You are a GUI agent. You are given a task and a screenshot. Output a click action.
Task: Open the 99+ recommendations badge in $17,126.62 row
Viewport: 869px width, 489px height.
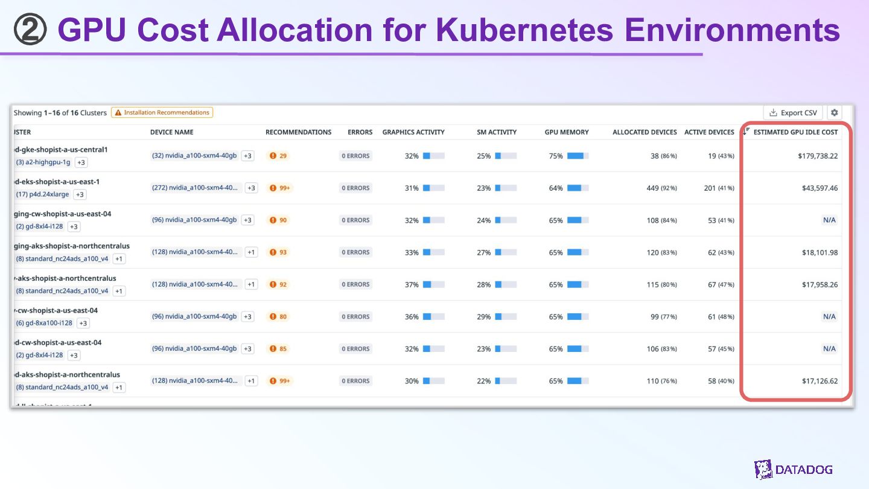[281, 381]
